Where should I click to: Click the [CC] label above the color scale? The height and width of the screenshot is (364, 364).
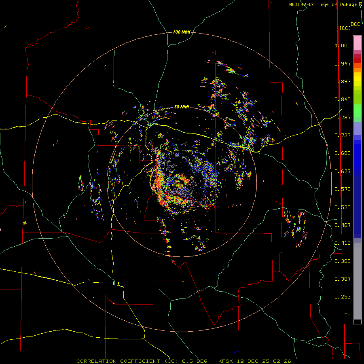click(345, 28)
